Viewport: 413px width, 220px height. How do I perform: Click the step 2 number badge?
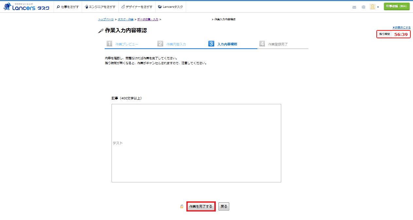tap(160, 44)
